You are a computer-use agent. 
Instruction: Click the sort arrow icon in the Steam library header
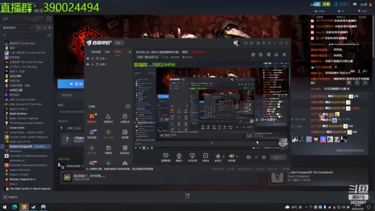click(x=38, y=28)
